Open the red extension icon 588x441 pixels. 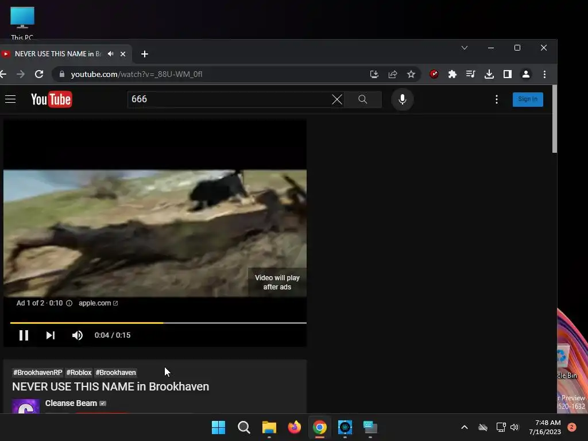(434, 74)
